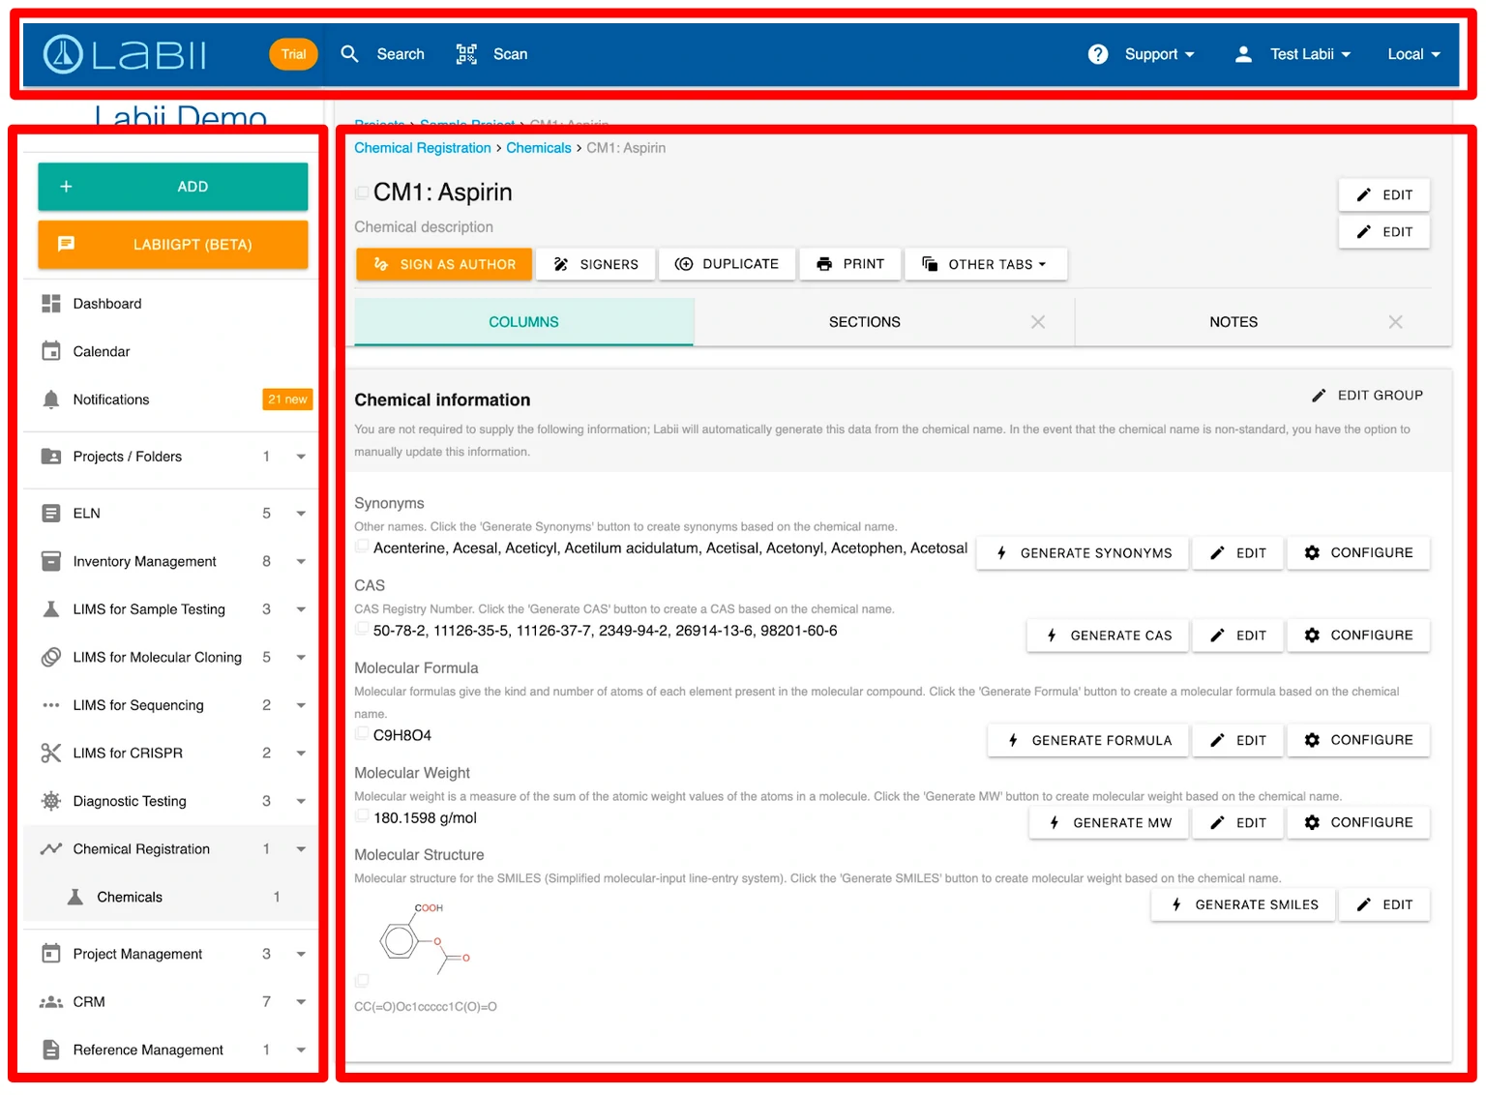The height and width of the screenshot is (1095, 1486).
Task: Open the QR Scan icon
Action: (x=466, y=54)
